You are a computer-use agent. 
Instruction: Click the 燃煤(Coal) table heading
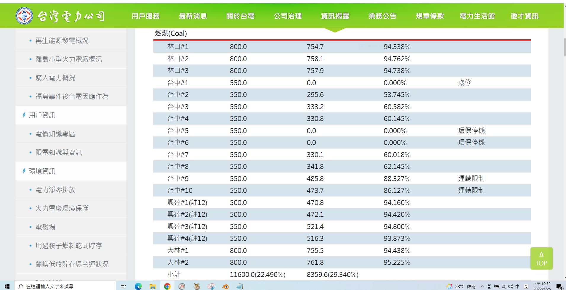tap(171, 33)
